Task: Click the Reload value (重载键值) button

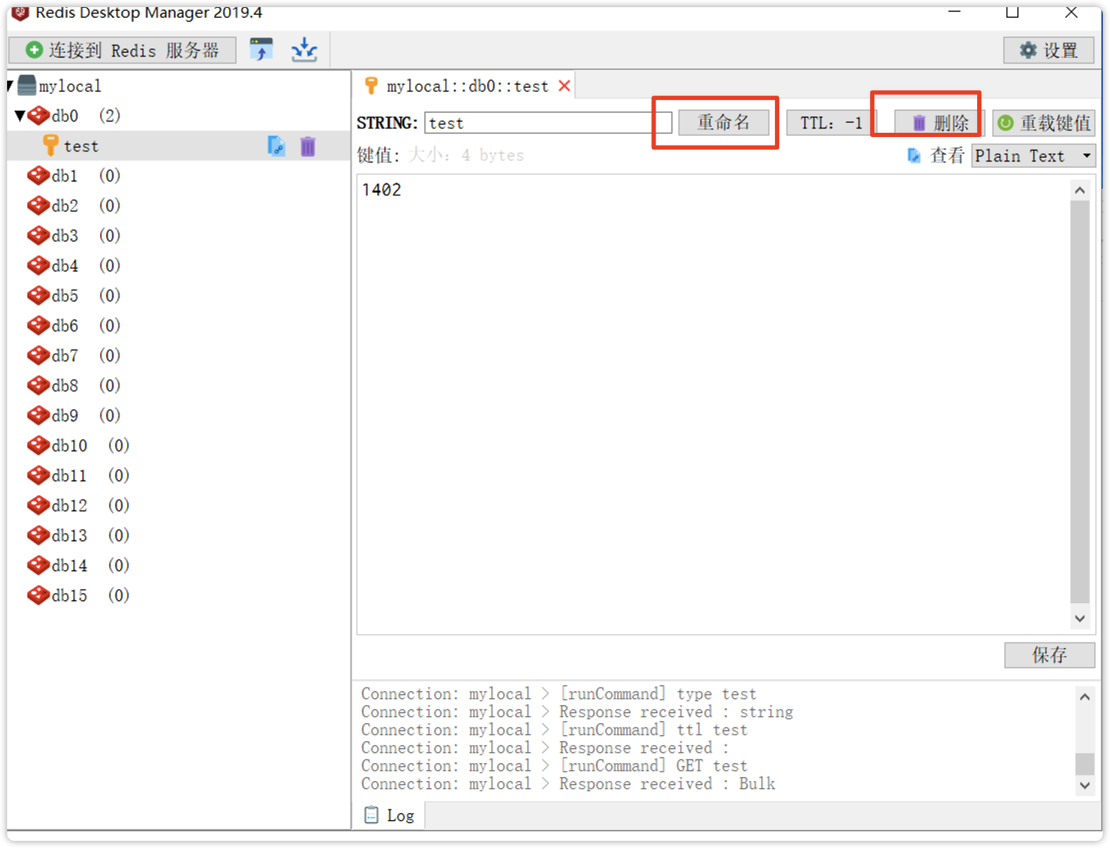Action: [1044, 123]
